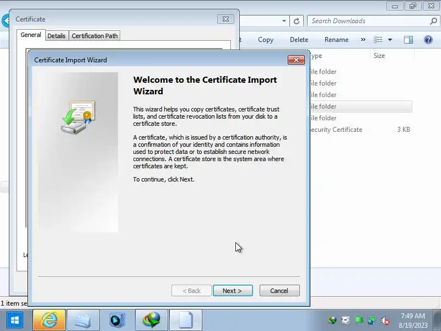Click the network tray icon

[x=372, y=321]
